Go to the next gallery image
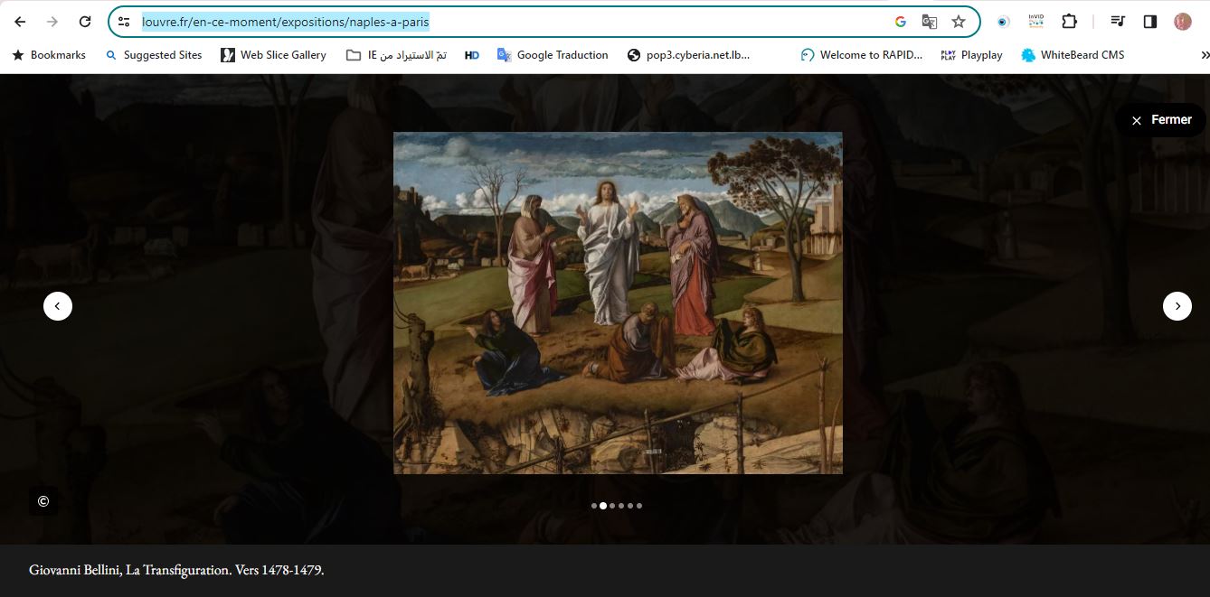This screenshot has height=597, width=1210. coord(1177,306)
